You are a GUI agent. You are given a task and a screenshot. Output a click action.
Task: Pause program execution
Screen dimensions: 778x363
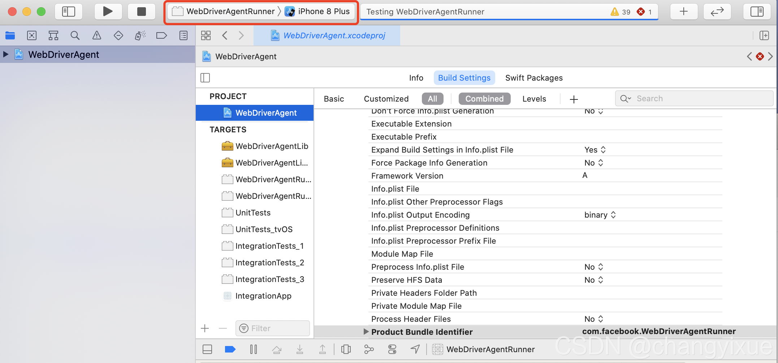(x=254, y=349)
